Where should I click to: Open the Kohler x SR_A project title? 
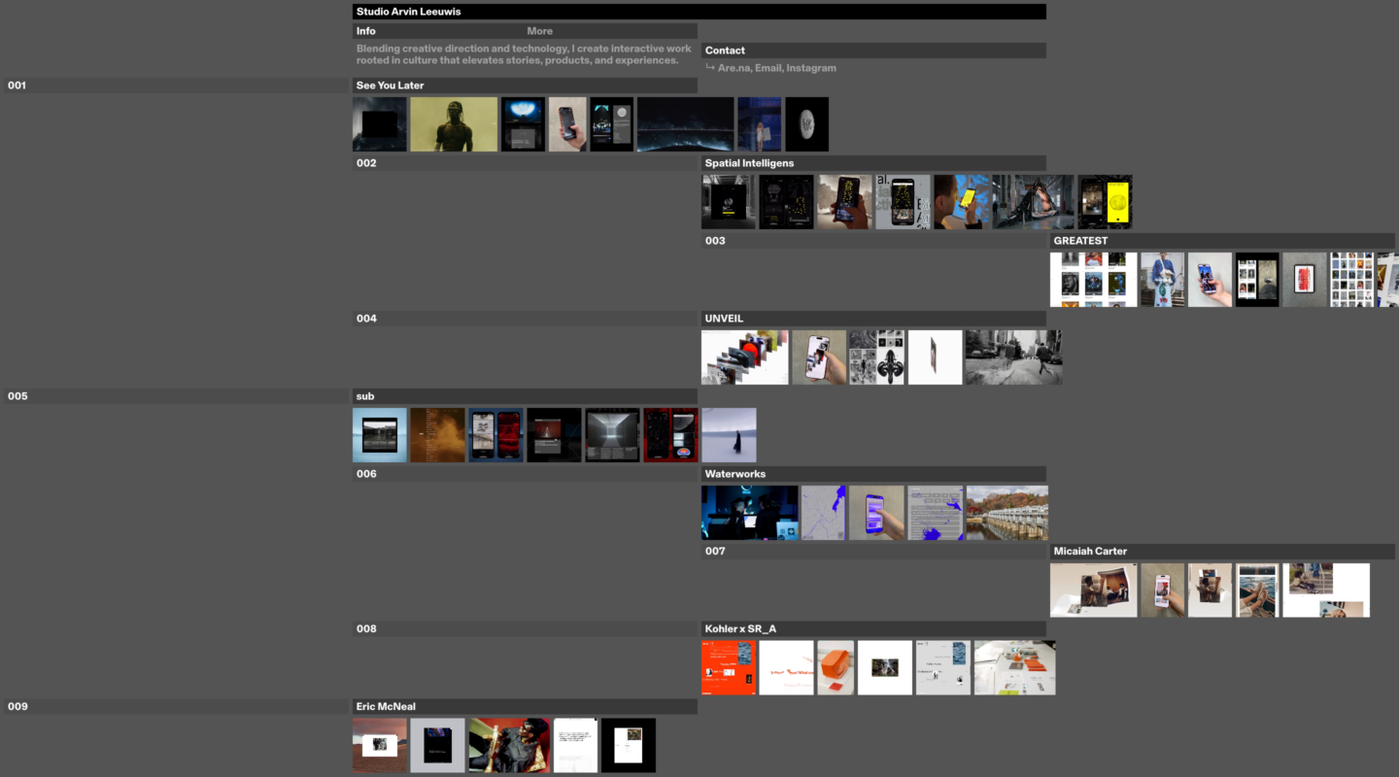click(x=740, y=629)
